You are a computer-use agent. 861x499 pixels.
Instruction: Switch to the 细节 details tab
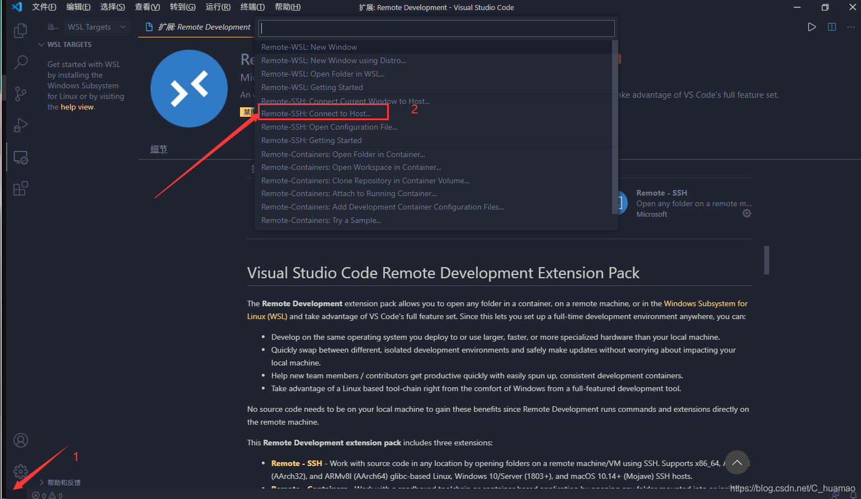(x=158, y=149)
